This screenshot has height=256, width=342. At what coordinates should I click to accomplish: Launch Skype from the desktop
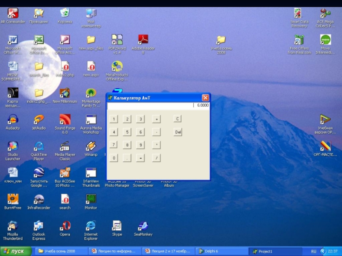(x=117, y=226)
